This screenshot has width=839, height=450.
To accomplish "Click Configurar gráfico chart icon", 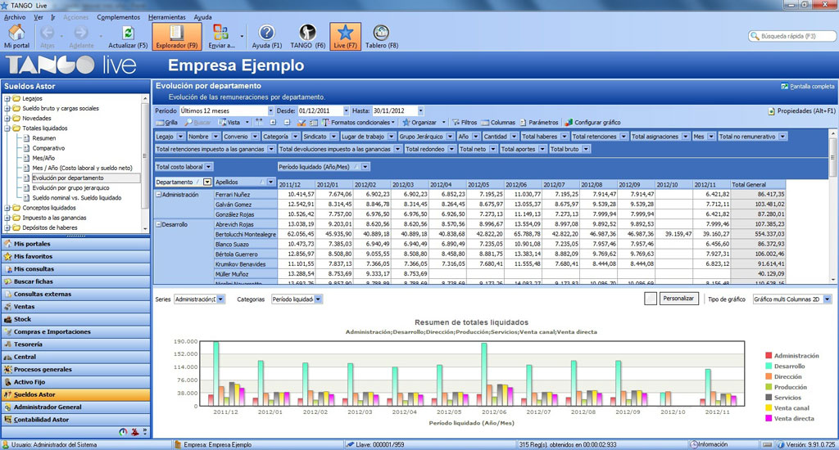I will tap(569, 123).
